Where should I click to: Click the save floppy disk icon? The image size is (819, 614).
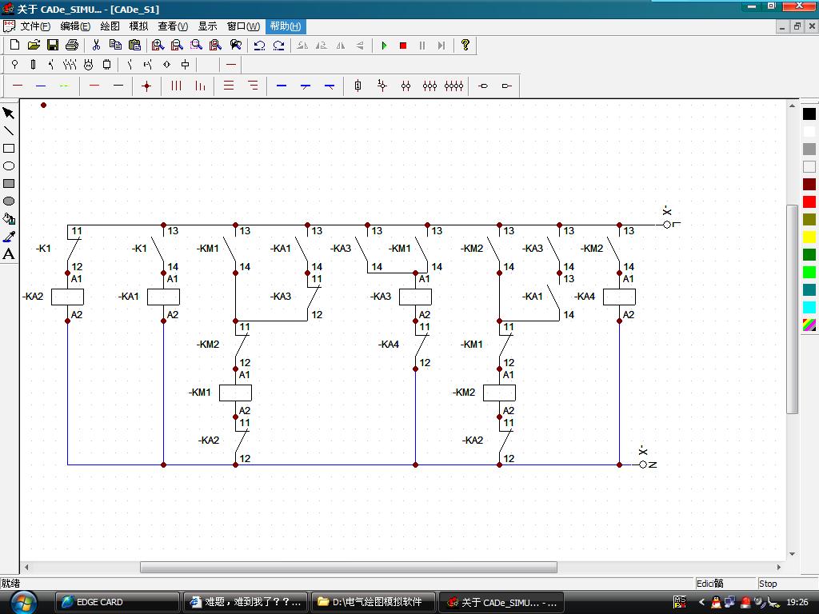(53, 46)
